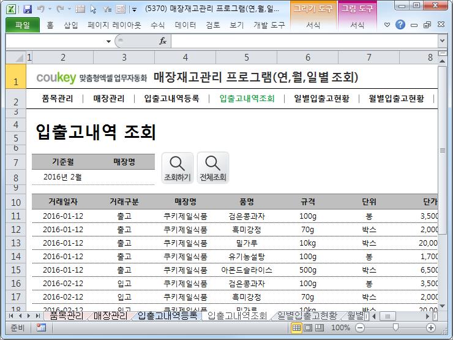Select the object pointer arrow tool
The image size is (453, 340).
tap(93, 9)
